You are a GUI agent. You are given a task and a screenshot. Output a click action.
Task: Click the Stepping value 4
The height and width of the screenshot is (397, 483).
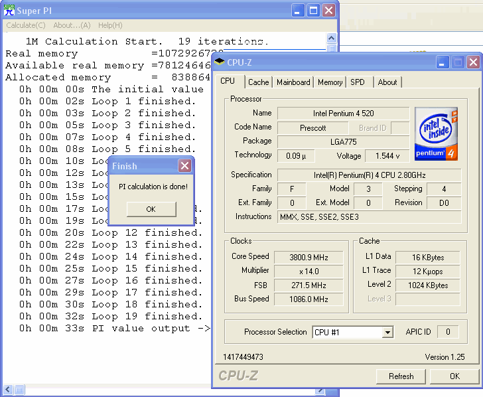444,189
